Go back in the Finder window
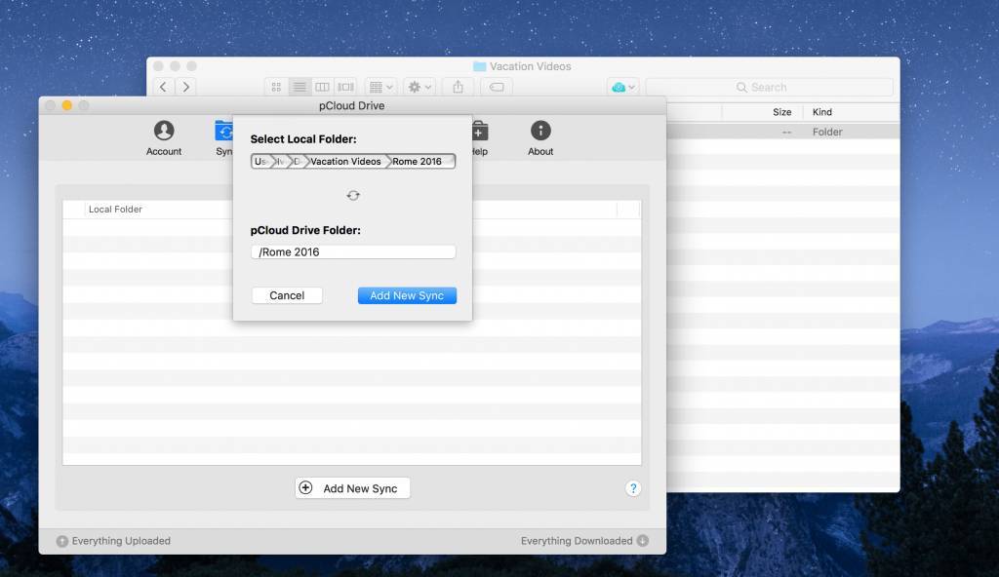 tap(163, 87)
